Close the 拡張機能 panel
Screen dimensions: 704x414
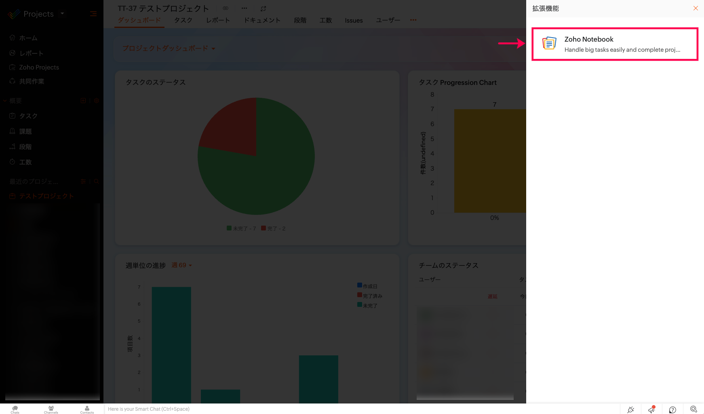coord(696,8)
